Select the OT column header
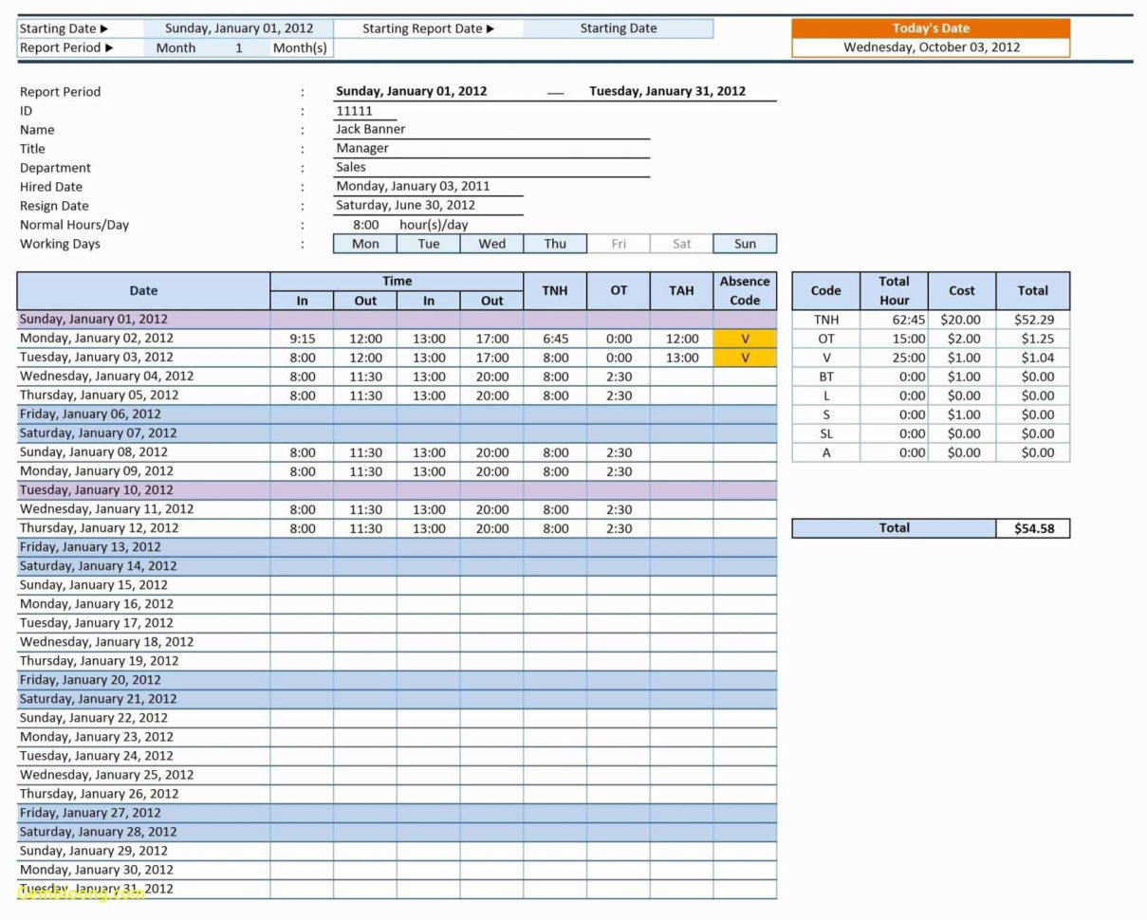The height and width of the screenshot is (920, 1147). click(x=619, y=291)
